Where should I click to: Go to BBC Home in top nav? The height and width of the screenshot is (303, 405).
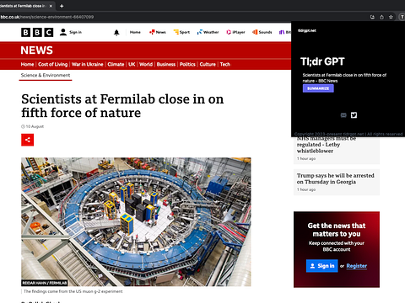click(x=135, y=32)
